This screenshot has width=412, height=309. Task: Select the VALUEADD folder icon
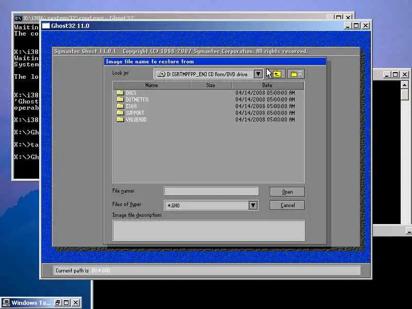120,119
